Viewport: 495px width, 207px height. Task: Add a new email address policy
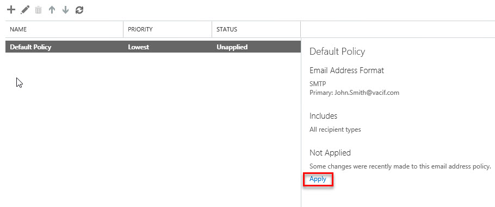[11, 10]
